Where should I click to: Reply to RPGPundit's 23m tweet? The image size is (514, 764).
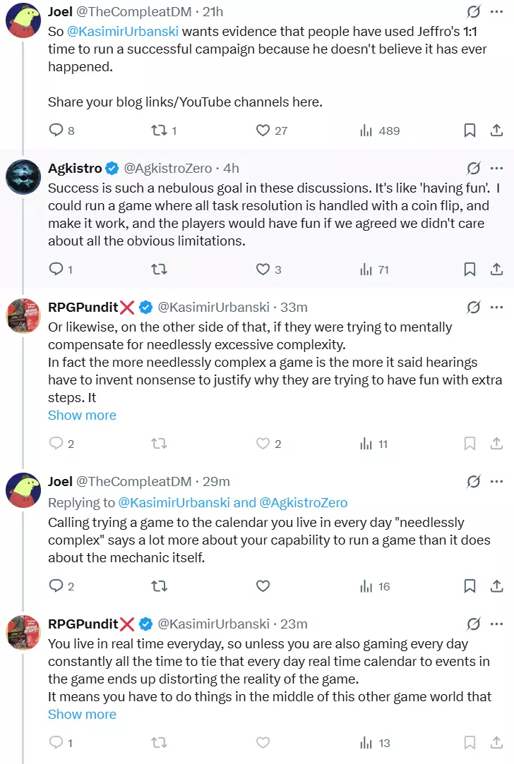tap(61, 743)
